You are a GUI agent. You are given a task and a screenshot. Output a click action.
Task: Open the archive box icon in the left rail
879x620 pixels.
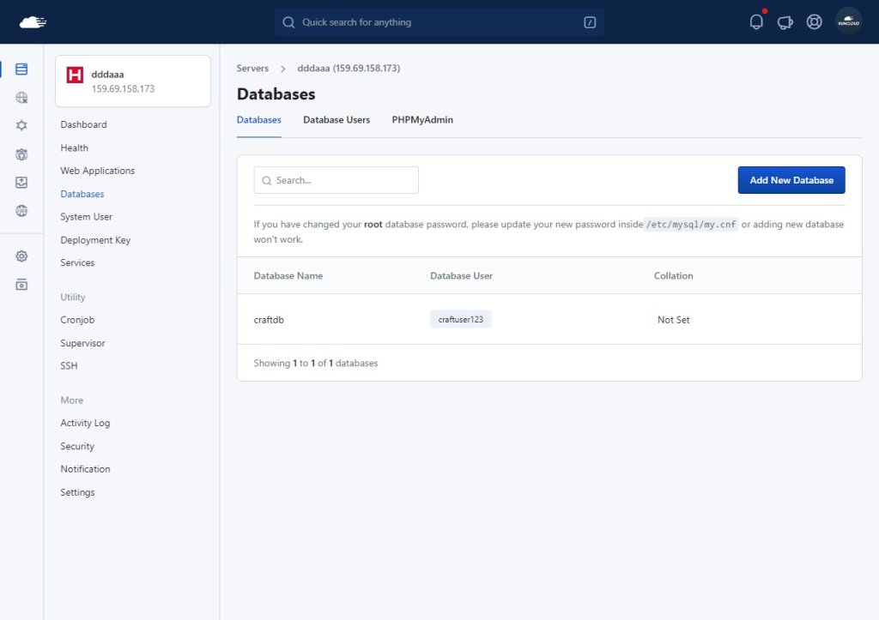tap(21, 285)
